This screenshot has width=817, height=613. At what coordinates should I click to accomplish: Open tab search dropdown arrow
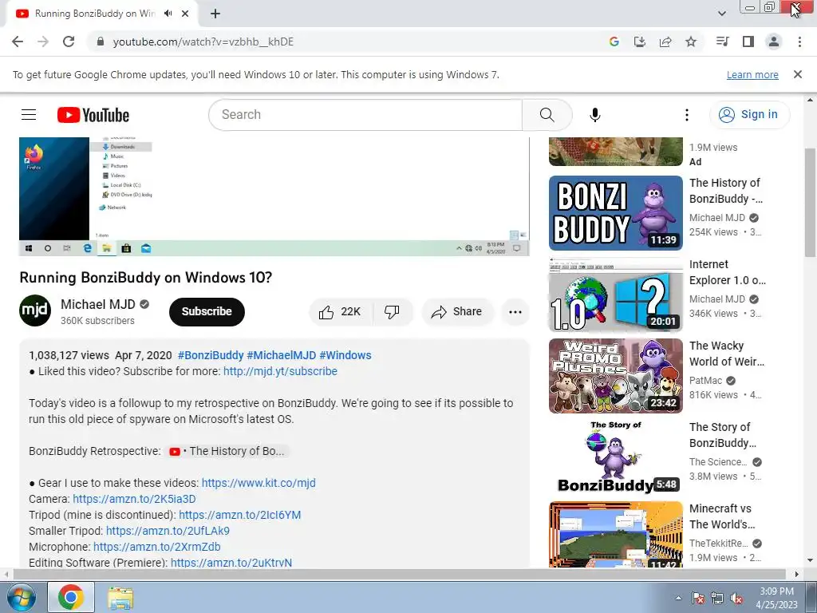(x=722, y=14)
